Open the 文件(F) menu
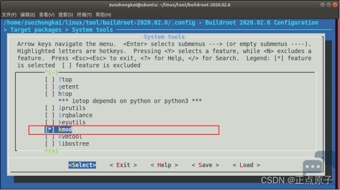This screenshot has height=190, width=340. 9,15
